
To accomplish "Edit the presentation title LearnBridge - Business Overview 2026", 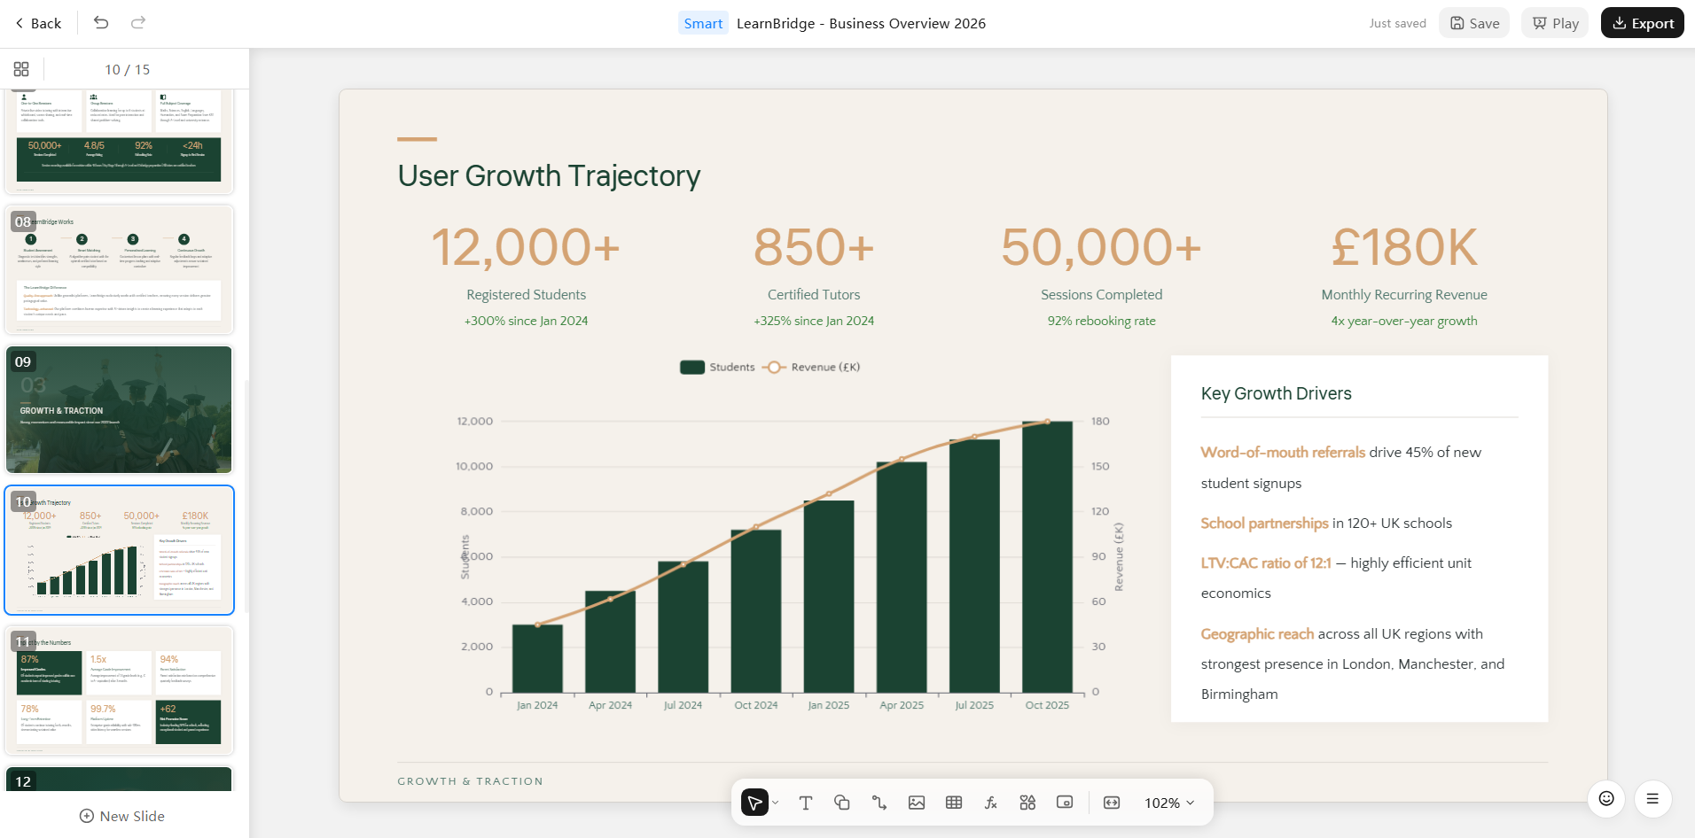I will (861, 23).
